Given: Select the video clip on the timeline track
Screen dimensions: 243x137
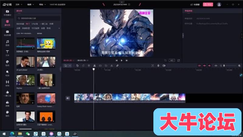Looking at the screenshot, I should [x=130, y=98].
